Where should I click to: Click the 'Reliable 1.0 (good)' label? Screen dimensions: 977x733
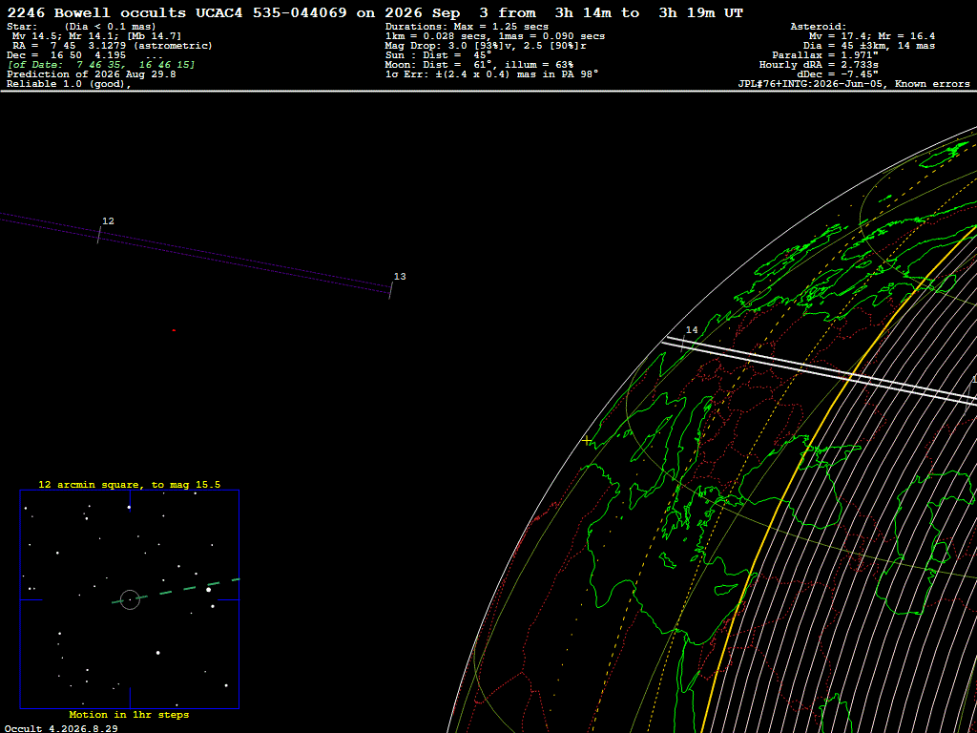click(69, 84)
